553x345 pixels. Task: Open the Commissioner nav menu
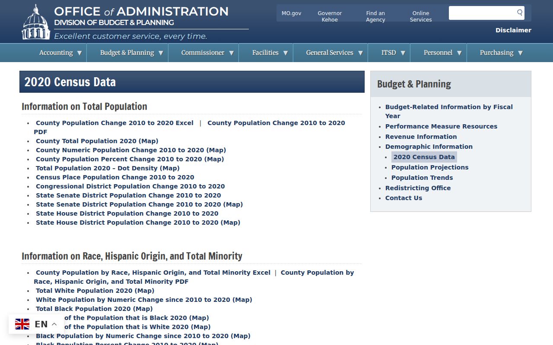pos(203,53)
